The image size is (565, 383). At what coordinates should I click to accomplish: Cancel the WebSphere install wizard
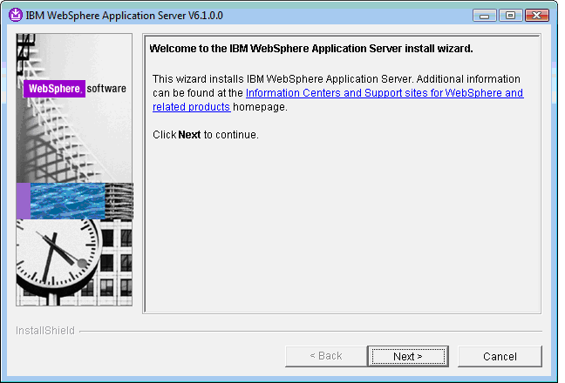[x=500, y=356]
